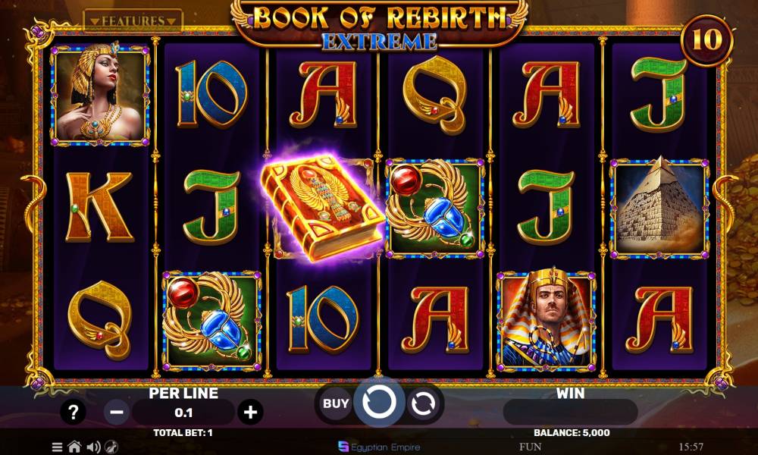Open the hamburger menu icon

pyautogui.click(x=57, y=447)
